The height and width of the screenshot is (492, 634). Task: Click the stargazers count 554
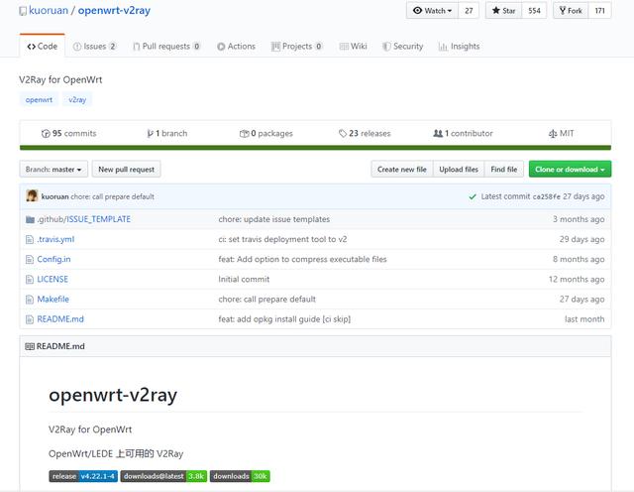pyautogui.click(x=534, y=11)
